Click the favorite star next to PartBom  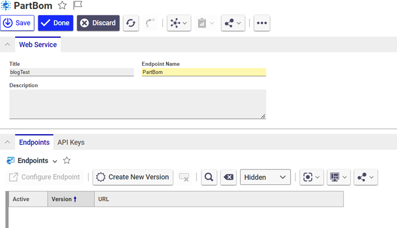62,6
